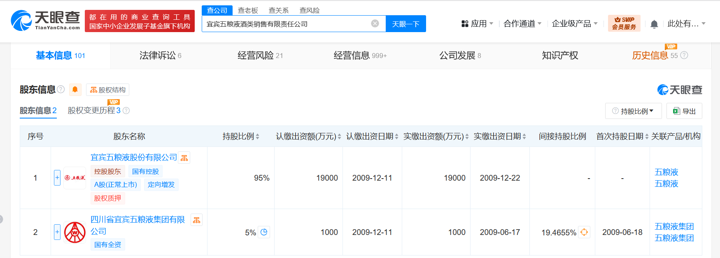Click the Wuliangye red circular logo thumbnail
Screen dimensions: 720x258
(x=75, y=232)
